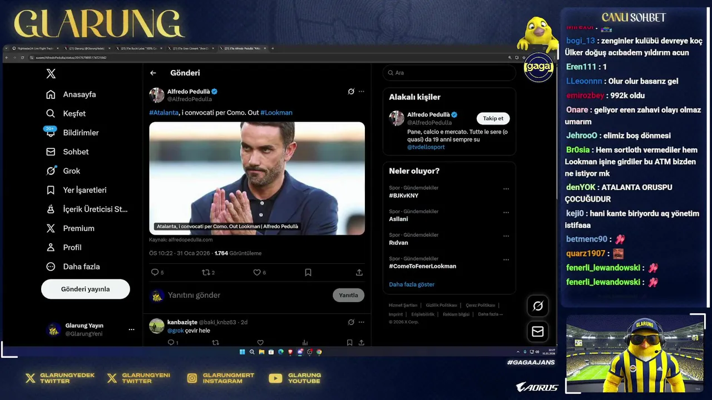Share the Alfredo Pedullà post

(359, 272)
